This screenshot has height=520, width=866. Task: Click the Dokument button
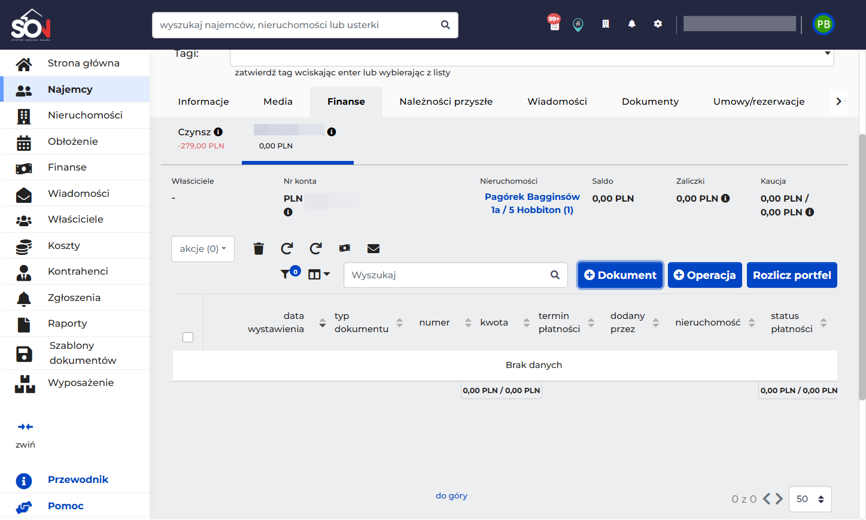pos(621,275)
